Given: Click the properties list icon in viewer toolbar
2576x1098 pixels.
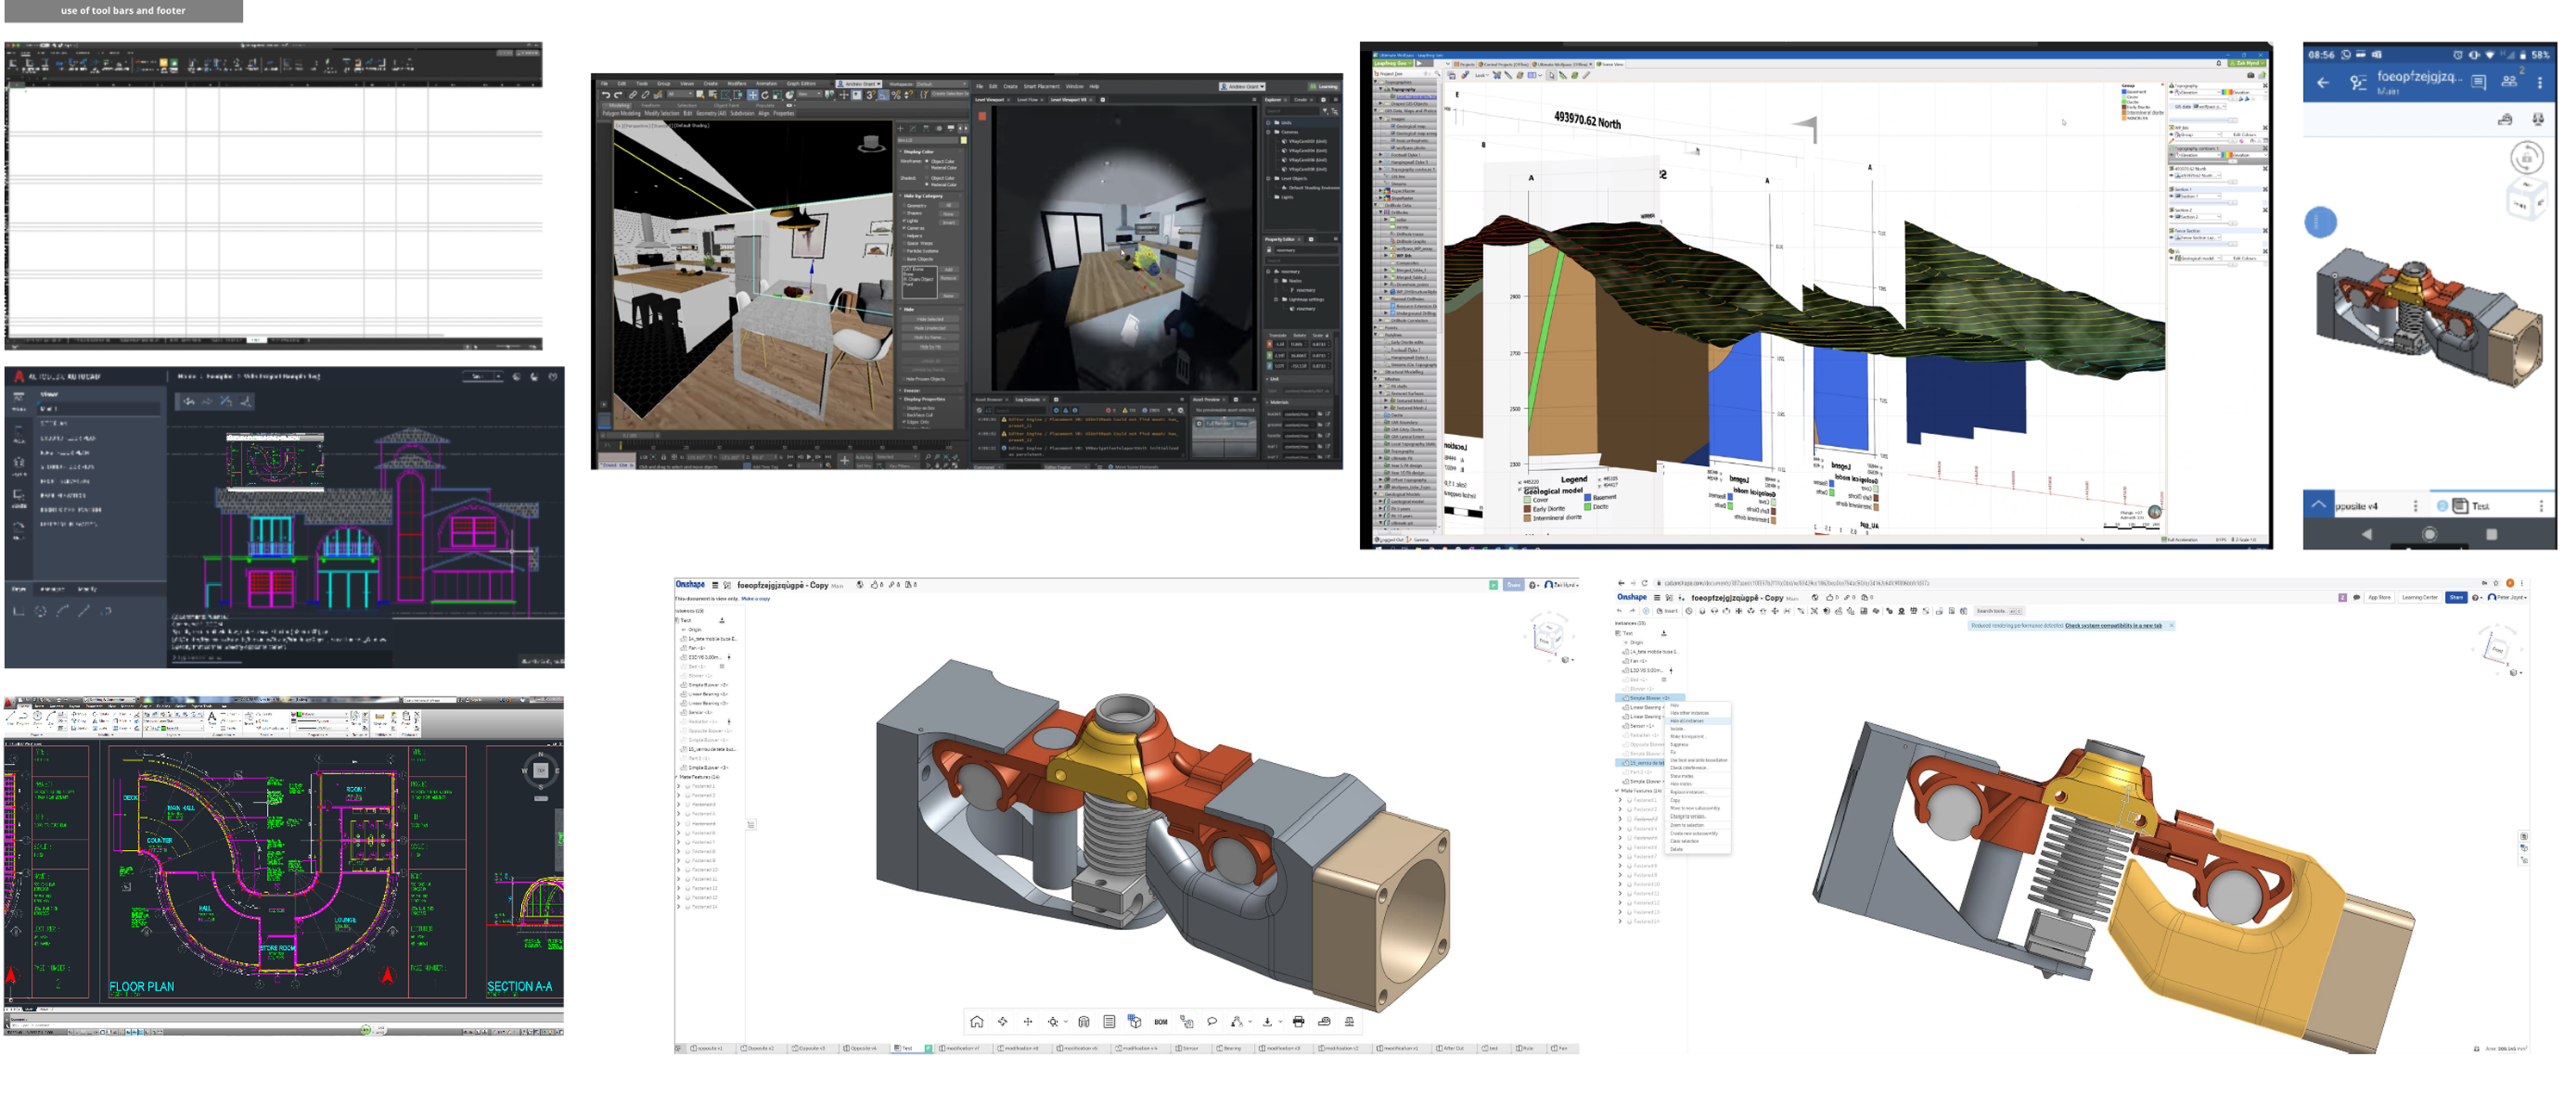Looking at the screenshot, I should 1110,1022.
